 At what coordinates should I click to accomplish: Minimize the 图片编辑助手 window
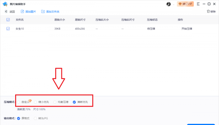(204, 4)
